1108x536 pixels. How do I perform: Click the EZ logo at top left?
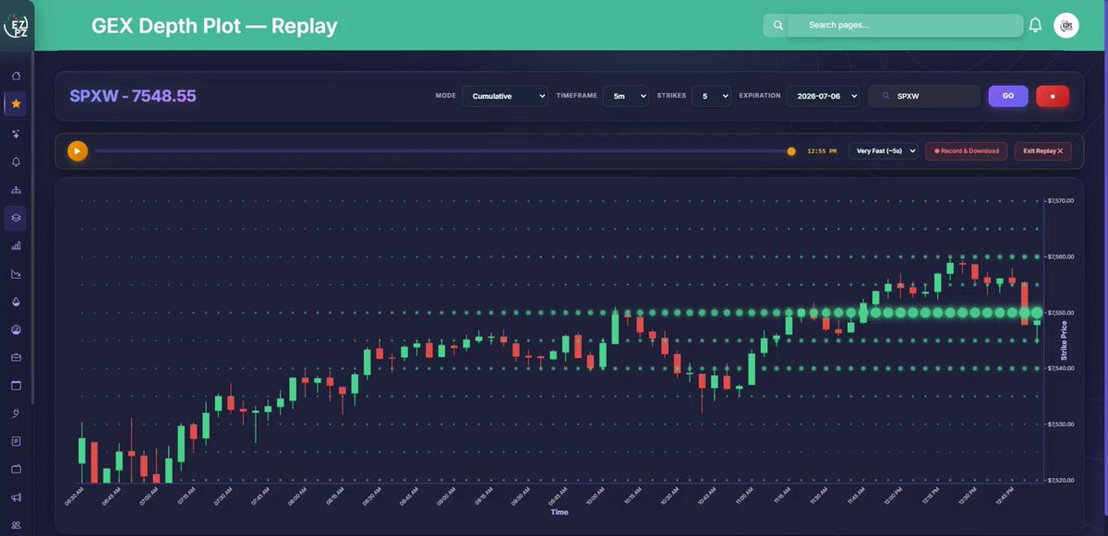(x=16, y=26)
